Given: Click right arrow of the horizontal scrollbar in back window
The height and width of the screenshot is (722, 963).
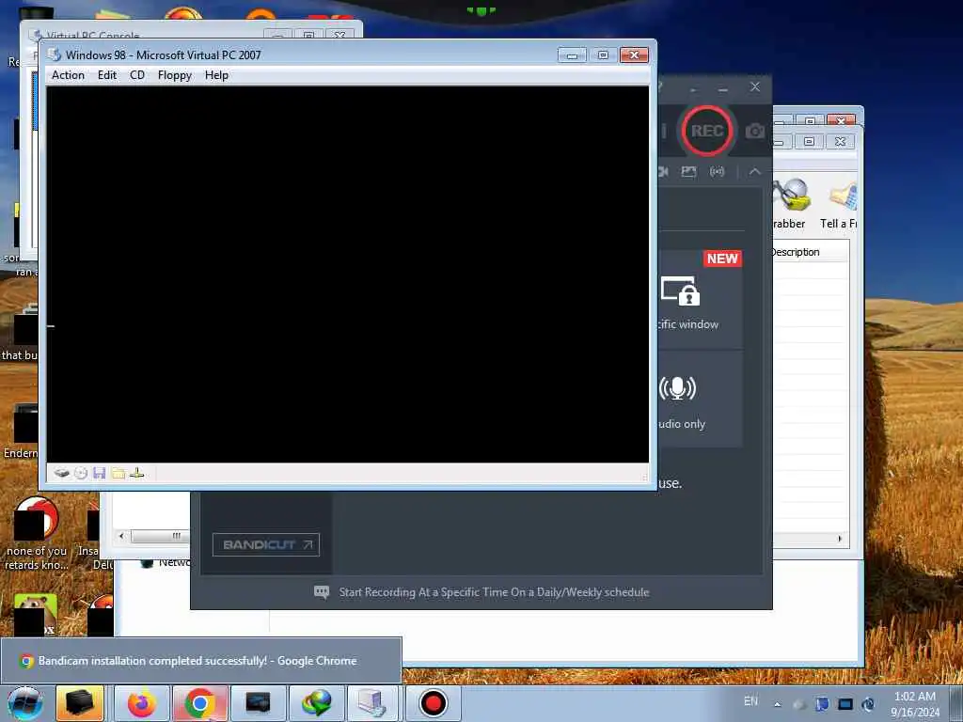Looking at the screenshot, I should (840, 539).
